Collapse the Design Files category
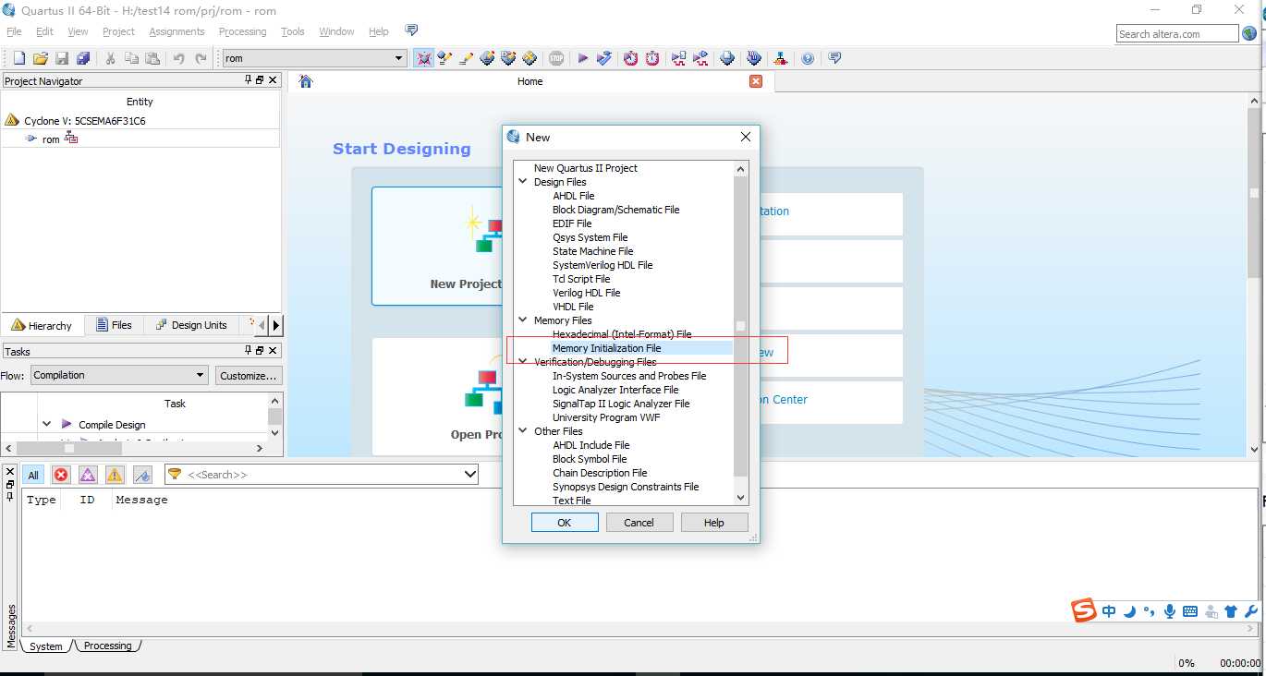Screen dimensions: 1266x676 click(x=524, y=182)
